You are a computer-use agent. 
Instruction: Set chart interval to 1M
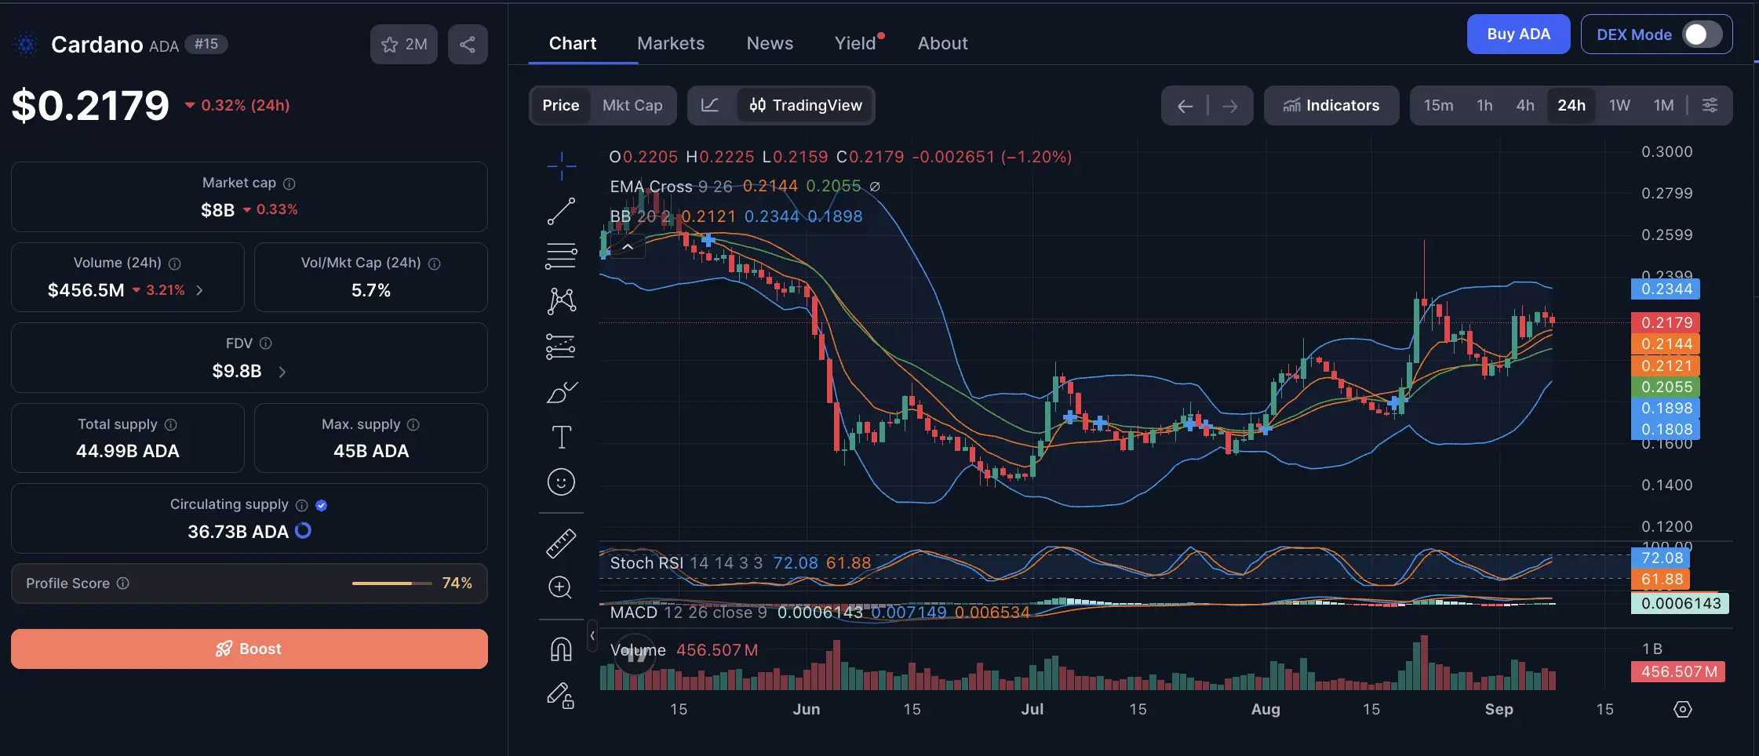click(1663, 105)
